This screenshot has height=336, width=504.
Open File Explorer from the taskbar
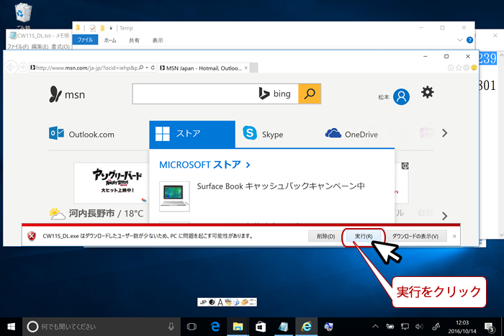click(x=238, y=327)
